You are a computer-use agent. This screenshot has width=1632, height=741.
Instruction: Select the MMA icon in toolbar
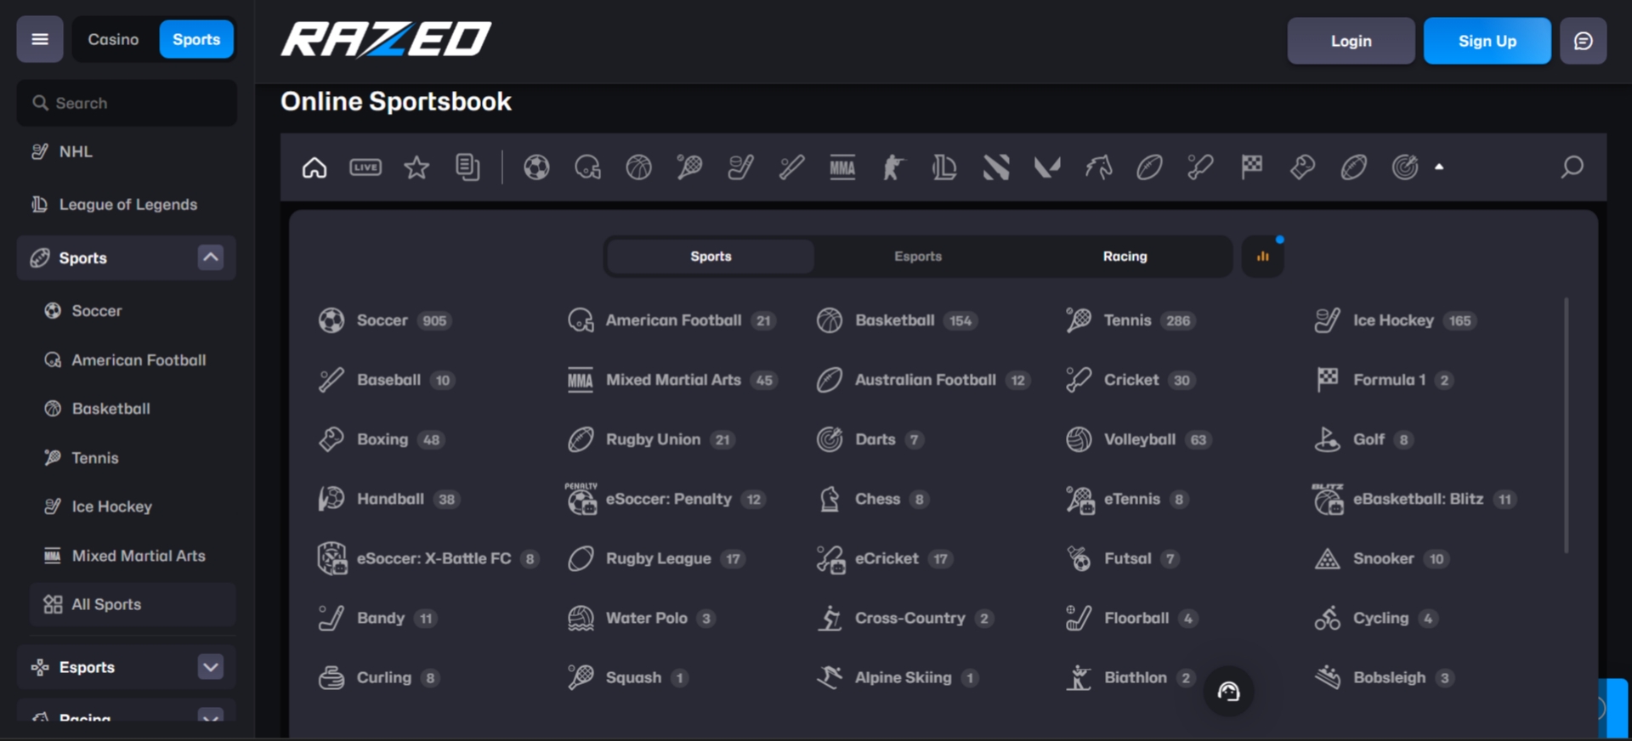point(842,167)
